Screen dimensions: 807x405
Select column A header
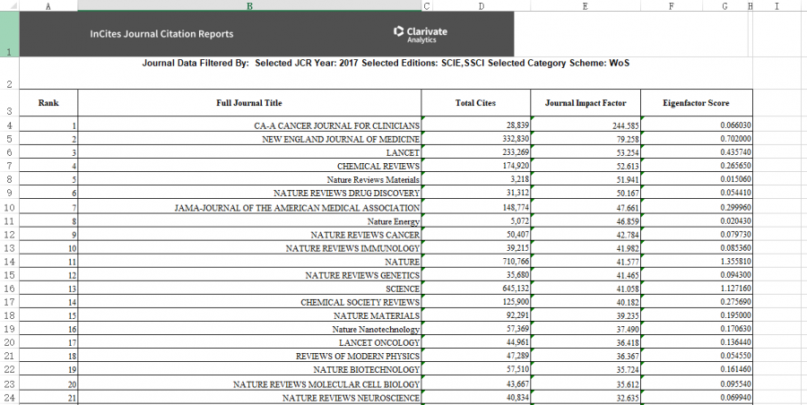[x=48, y=5]
